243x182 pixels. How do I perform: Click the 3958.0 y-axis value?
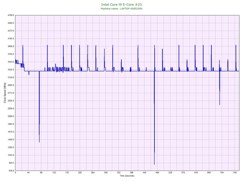coord(11,46)
